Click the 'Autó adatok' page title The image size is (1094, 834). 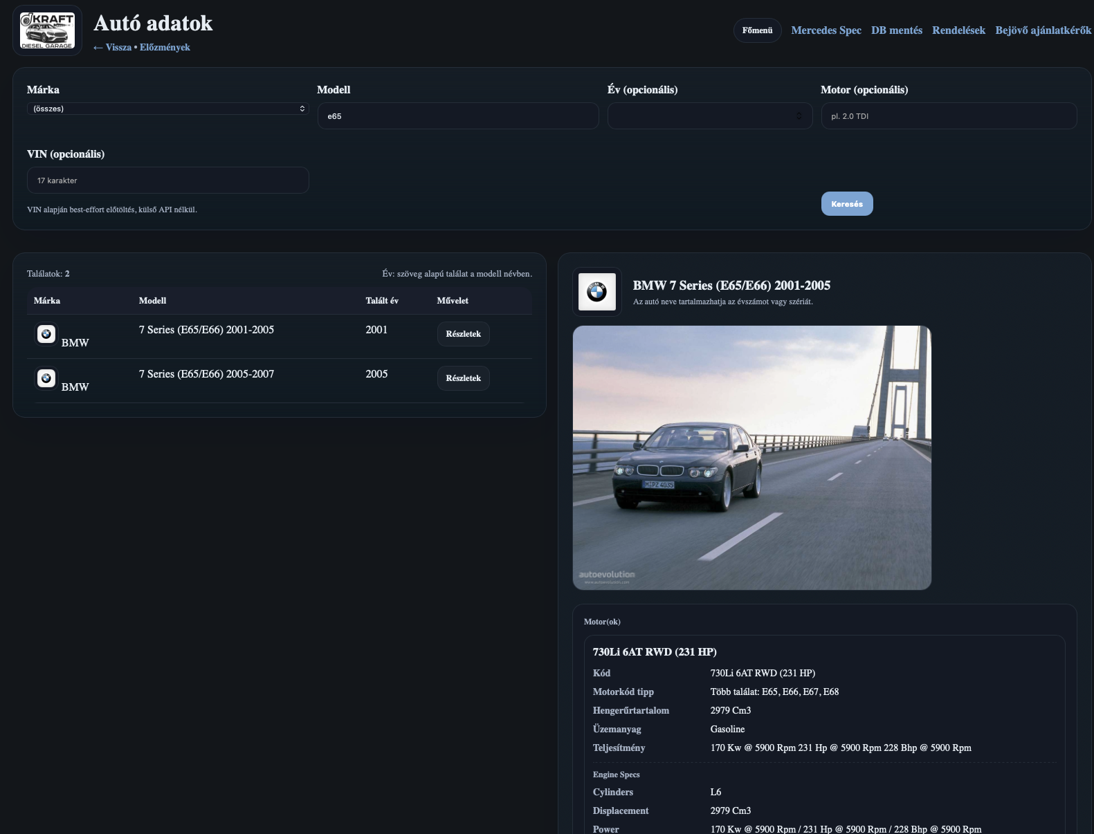(153, 24)
